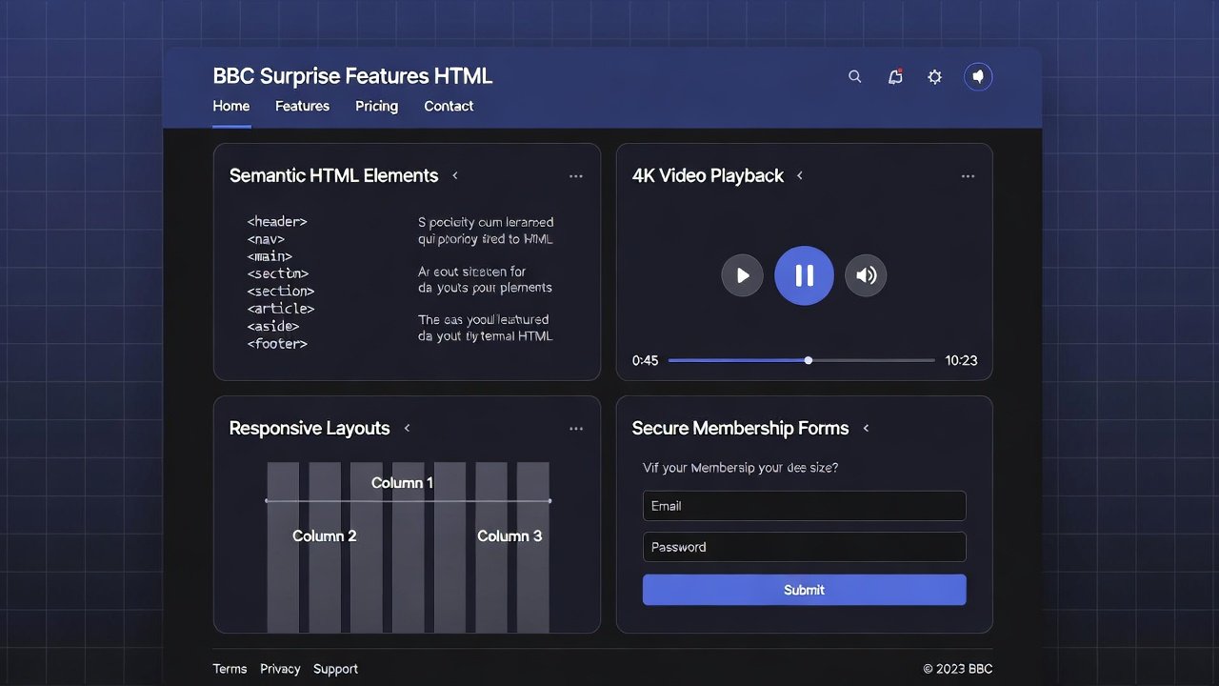Click the play button in video player

point(742,276)
